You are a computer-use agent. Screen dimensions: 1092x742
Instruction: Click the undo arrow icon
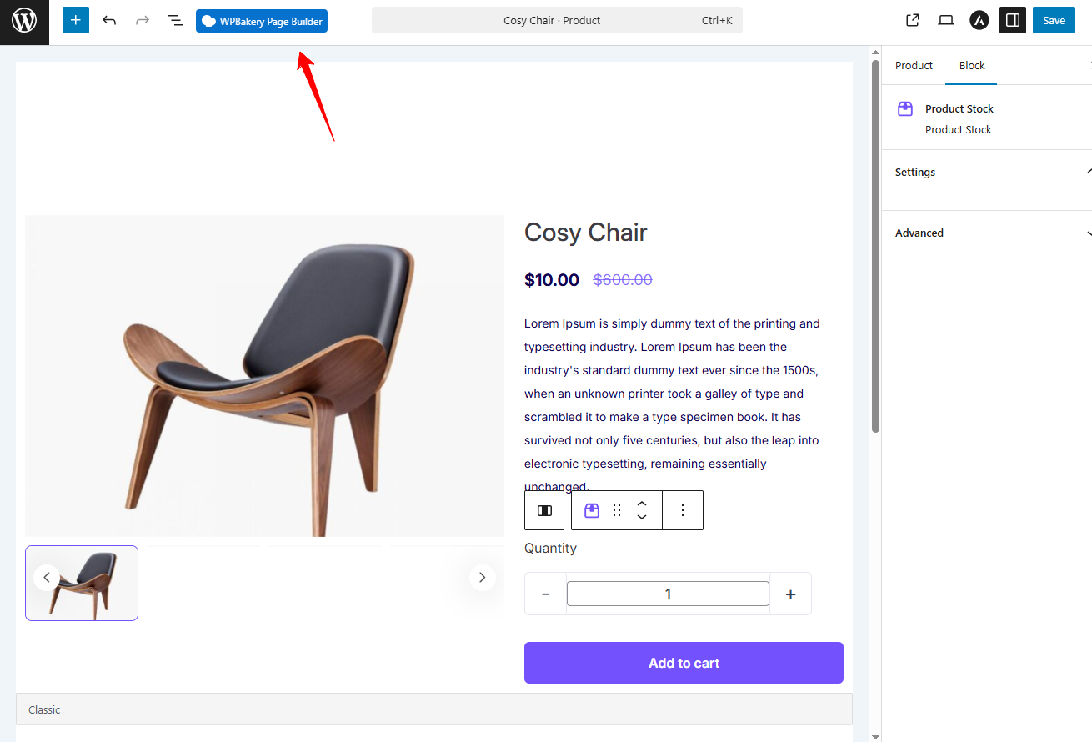(109, 20)
